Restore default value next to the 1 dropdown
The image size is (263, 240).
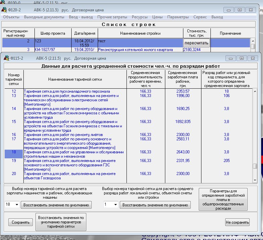tap(155, 205)
